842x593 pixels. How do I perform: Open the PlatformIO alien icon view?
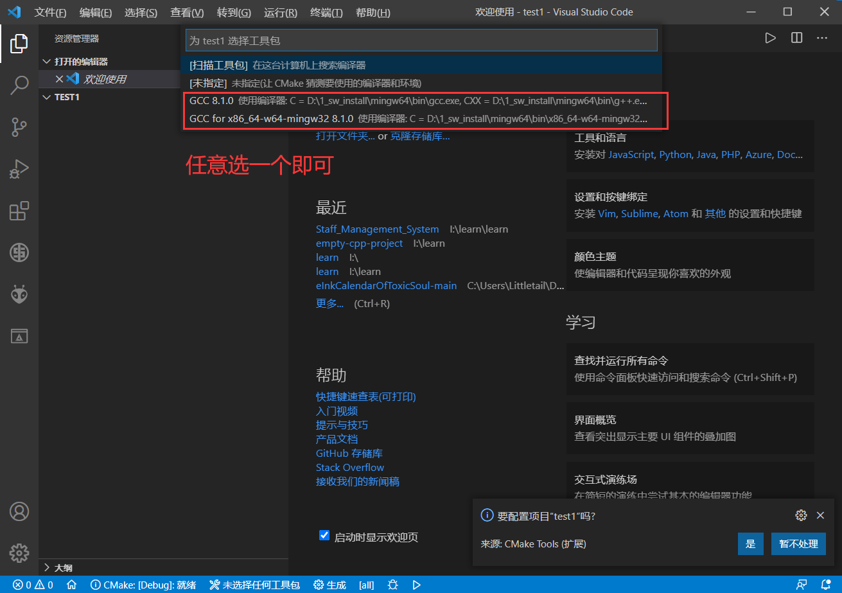coord(19,294)
